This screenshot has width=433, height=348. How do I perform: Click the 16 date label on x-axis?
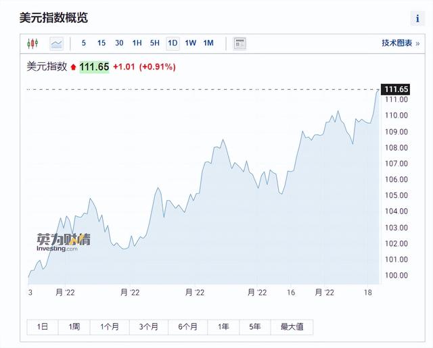click(x=291, y=293)
